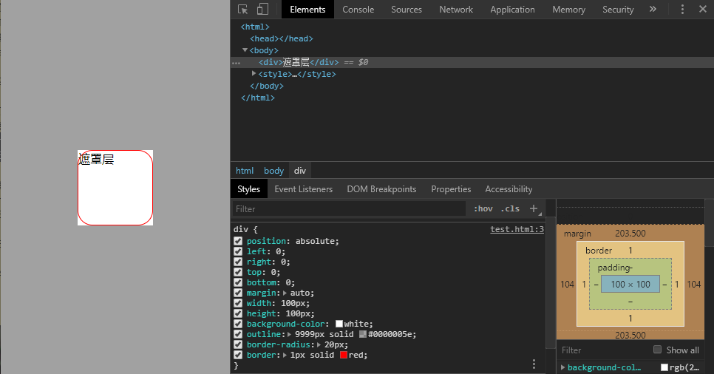
Task: Open the Security tab
Action: [618, 10]
